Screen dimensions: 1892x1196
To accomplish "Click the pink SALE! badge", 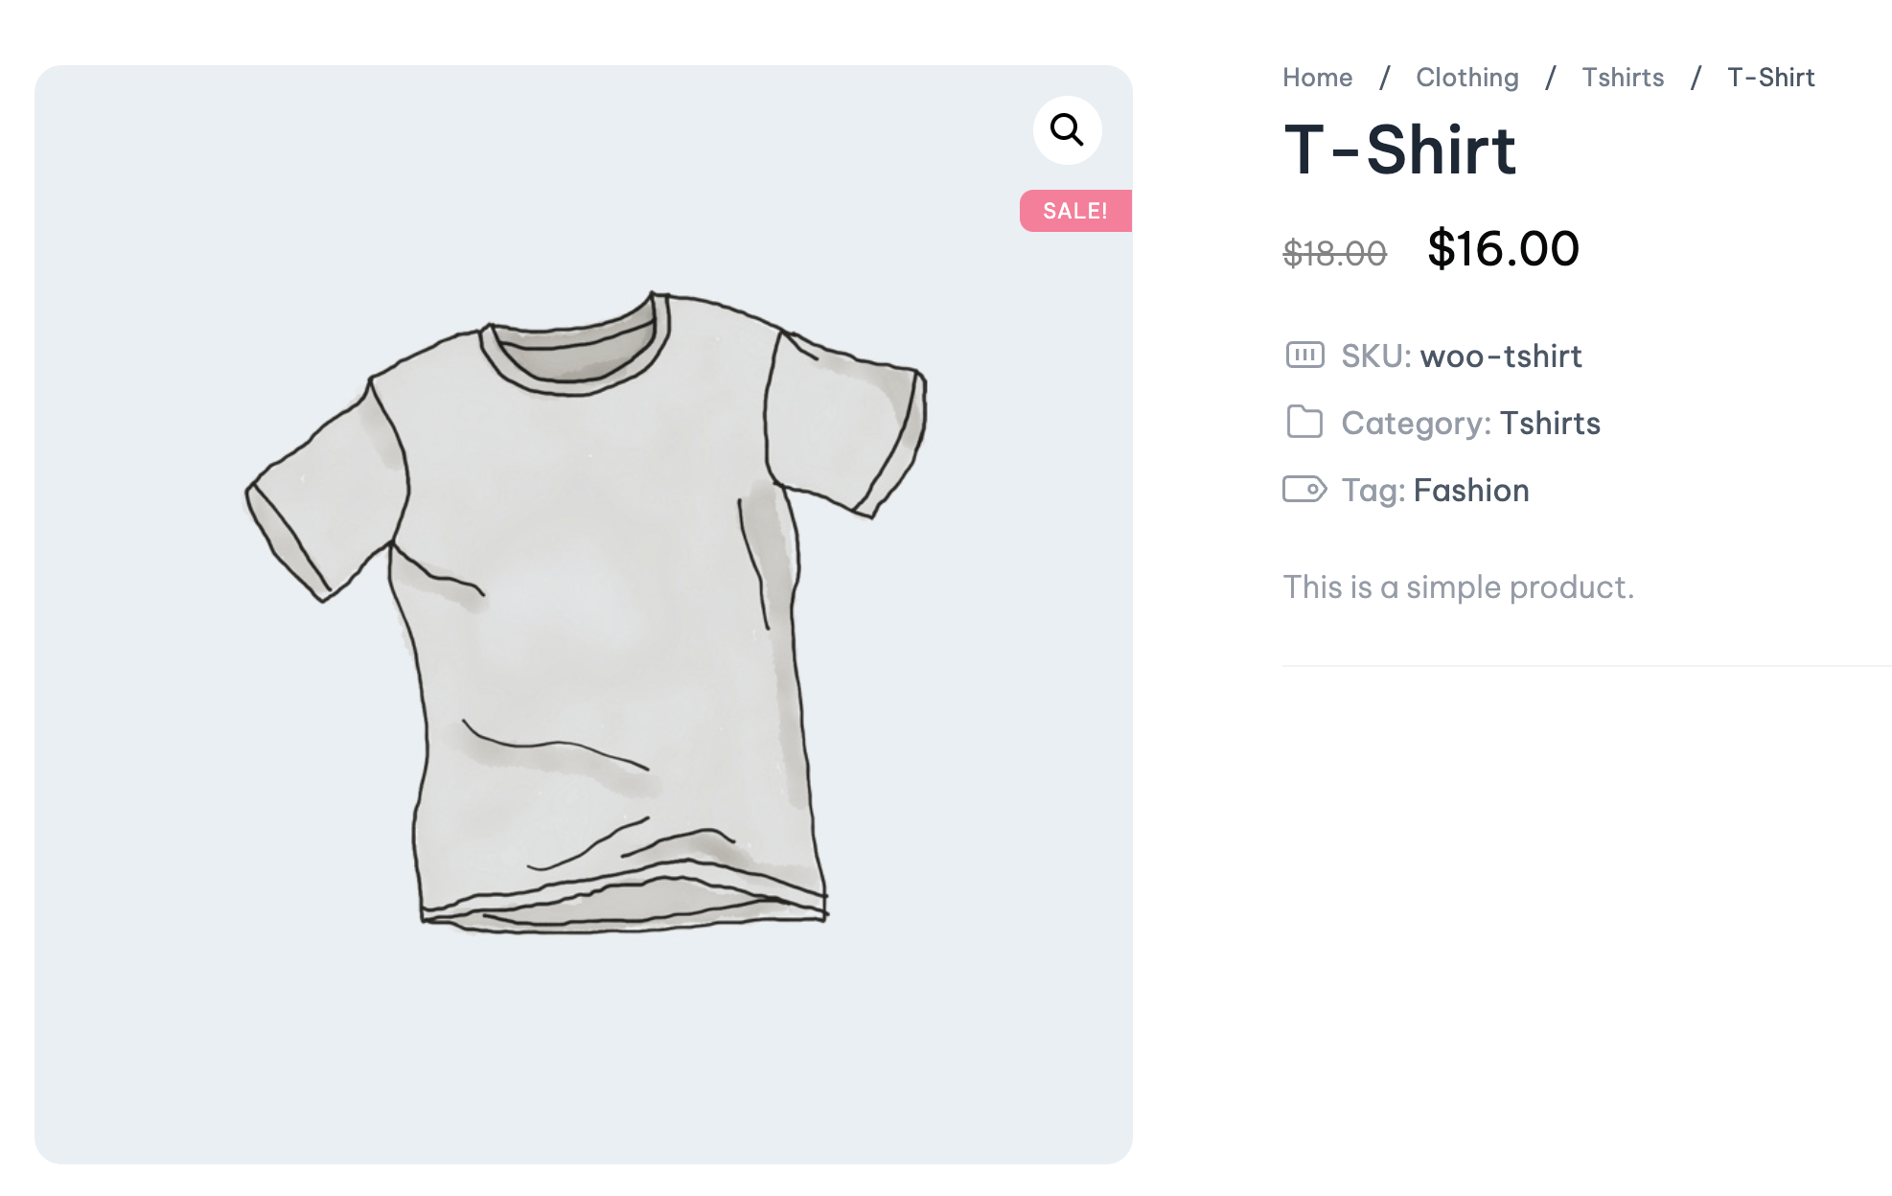I will point(1075,211).
